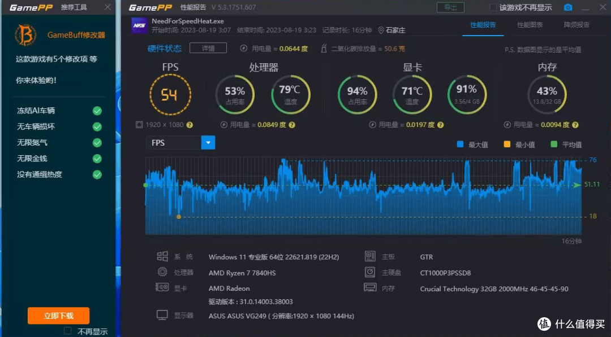Click the memory module icon in specs
The image size is (611, 337).
click(370, 288)
